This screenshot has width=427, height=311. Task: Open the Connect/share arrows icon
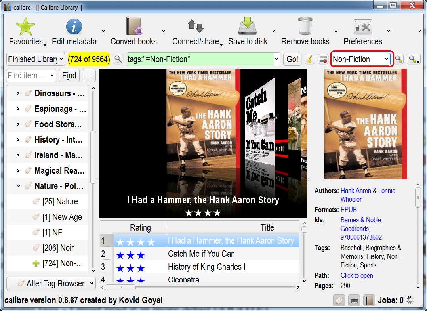point(196,26)
